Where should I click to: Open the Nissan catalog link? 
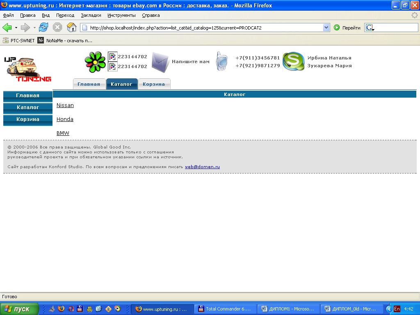click(65, 105)
